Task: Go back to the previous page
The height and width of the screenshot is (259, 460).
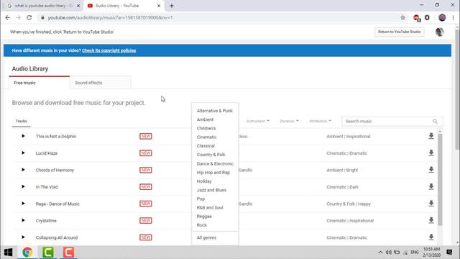Action: (x=8, y=17)
